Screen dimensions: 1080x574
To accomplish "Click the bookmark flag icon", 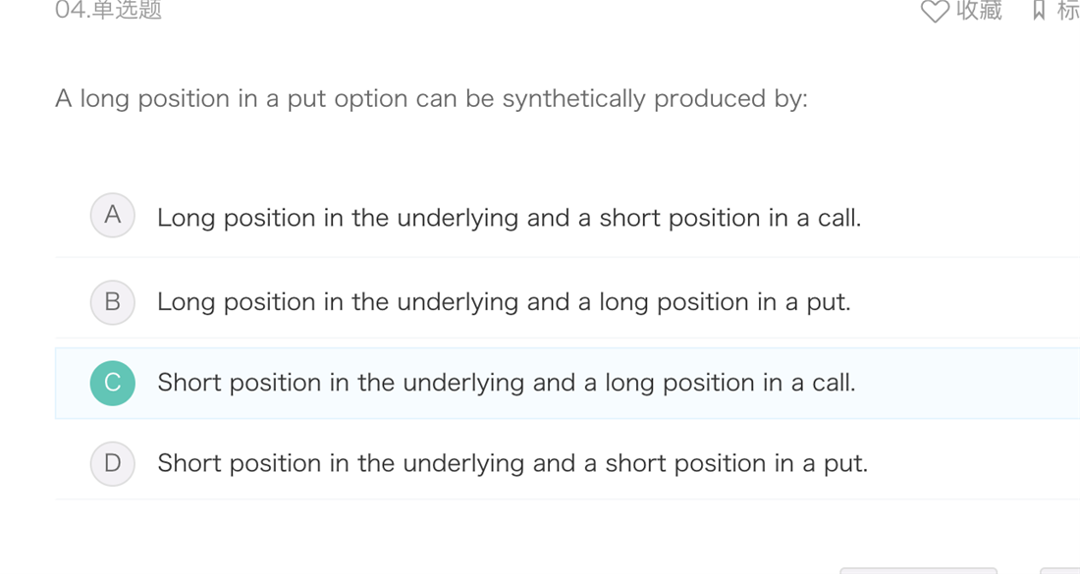I will tap(1039, 11).
